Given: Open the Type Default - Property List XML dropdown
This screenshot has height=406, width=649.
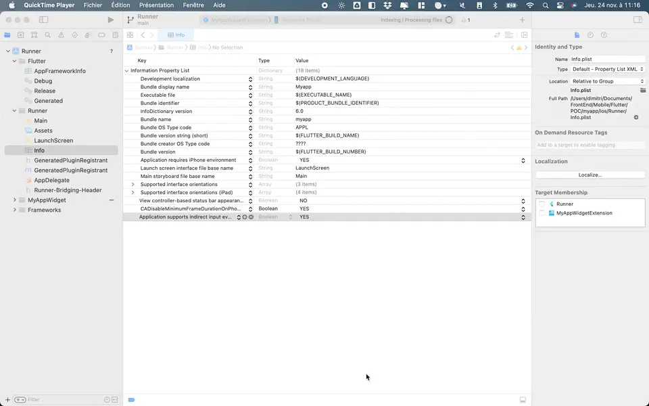Looking at the screenshot, I should 608,69.
